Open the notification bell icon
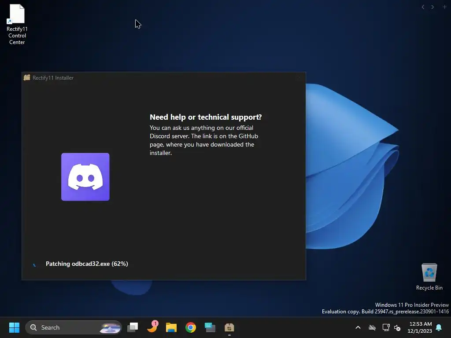Screen dimensions: 451x338 [439, 327]
